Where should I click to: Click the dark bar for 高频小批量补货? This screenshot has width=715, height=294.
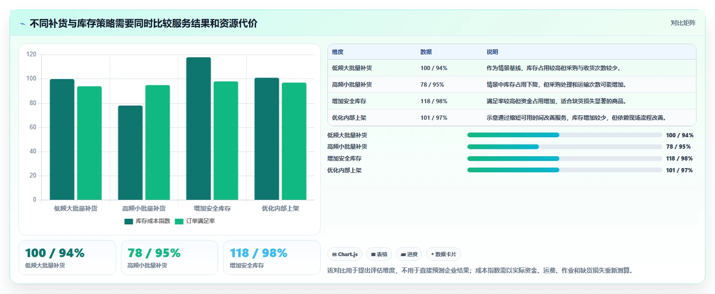coord(130,152)
